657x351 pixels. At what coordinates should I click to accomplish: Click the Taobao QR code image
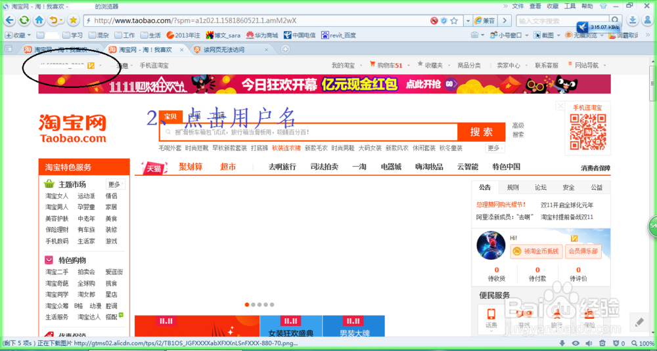pyautogui.click(x=588, y=132)
